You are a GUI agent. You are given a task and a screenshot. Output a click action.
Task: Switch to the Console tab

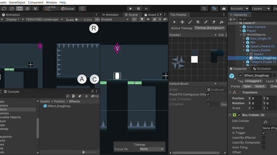(x=12, y=92)
